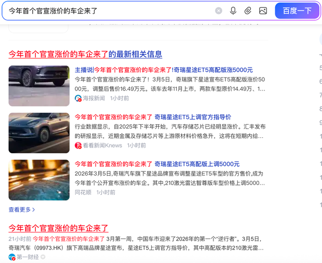
Task: Open 海报新闻 source name
Action: tap(93, 98)
